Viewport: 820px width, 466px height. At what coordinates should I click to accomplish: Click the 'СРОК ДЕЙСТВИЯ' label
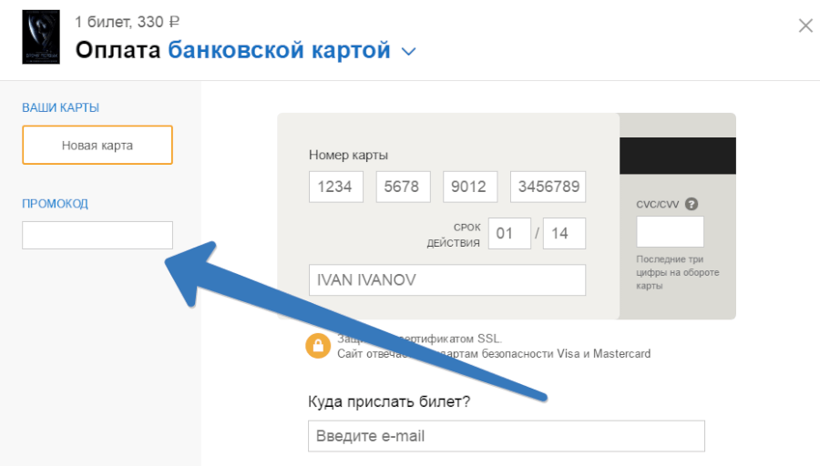[x=454, y=235]
